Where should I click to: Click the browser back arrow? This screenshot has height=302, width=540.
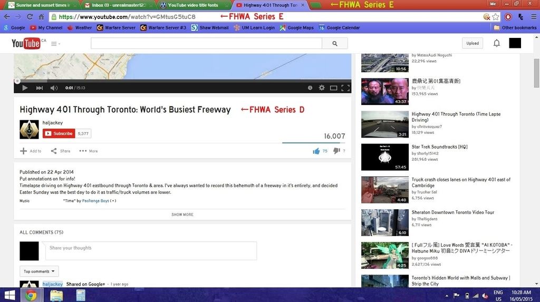pyautogui.click(x=7, y=16)
